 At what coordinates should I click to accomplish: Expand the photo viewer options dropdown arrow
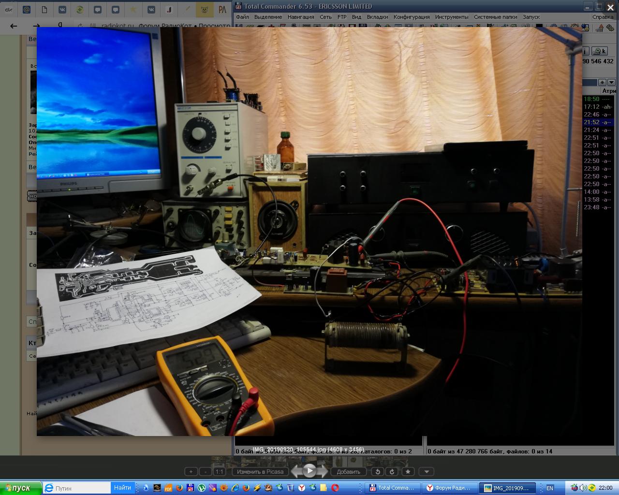tap(426, 472)
